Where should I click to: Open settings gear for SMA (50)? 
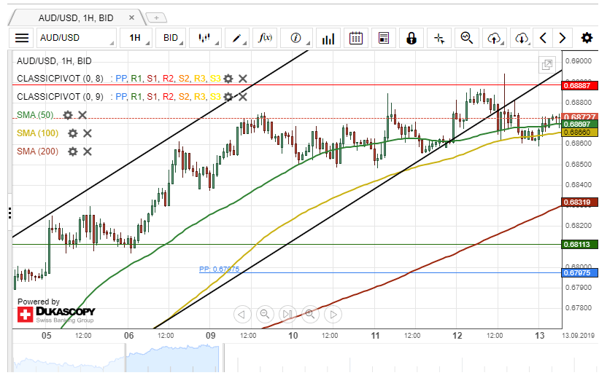click(x=68, y=115)
